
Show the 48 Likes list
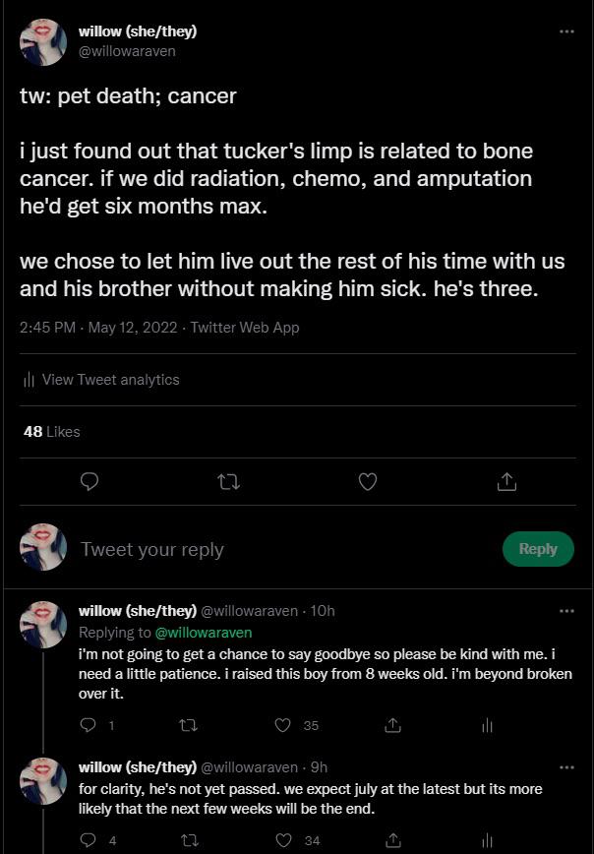pos(51,432)
